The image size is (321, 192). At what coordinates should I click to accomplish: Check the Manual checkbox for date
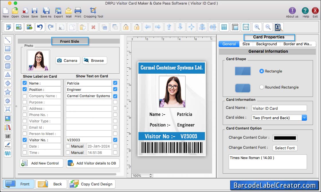[x=68, y=146]
